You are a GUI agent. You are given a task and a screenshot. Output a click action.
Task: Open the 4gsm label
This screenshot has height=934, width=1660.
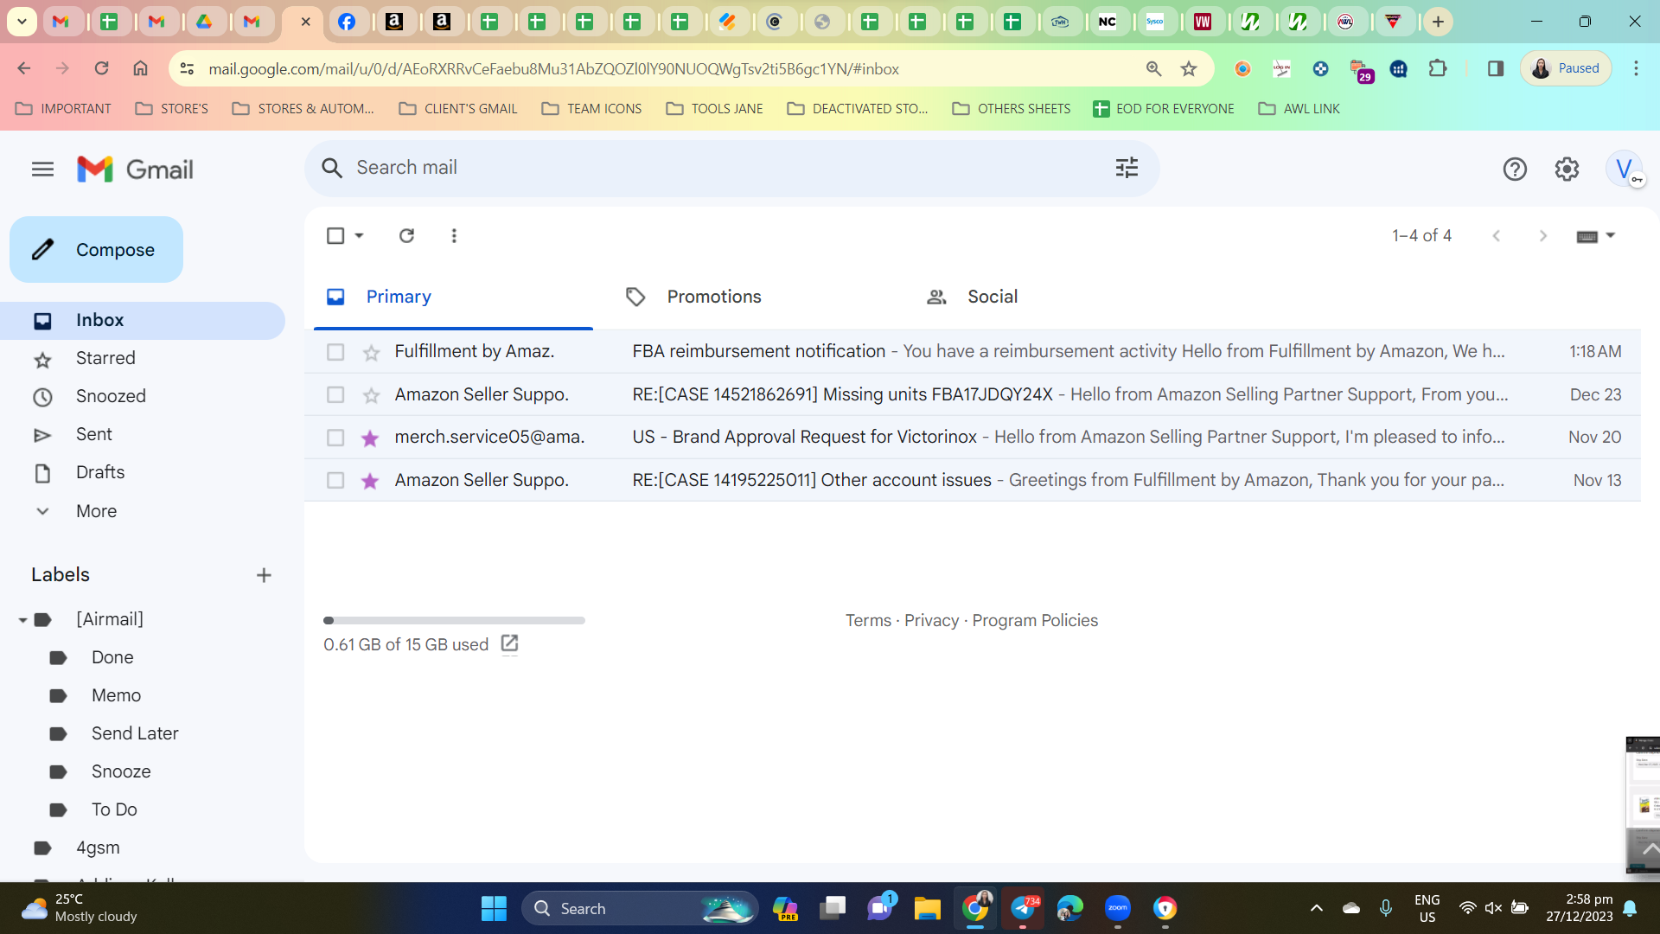point(98,848)
